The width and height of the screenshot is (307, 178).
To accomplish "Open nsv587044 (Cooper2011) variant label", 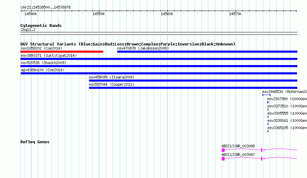I will tap(111, 84).
